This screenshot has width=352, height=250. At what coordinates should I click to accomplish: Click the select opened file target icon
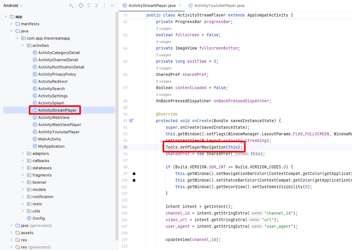81,6
